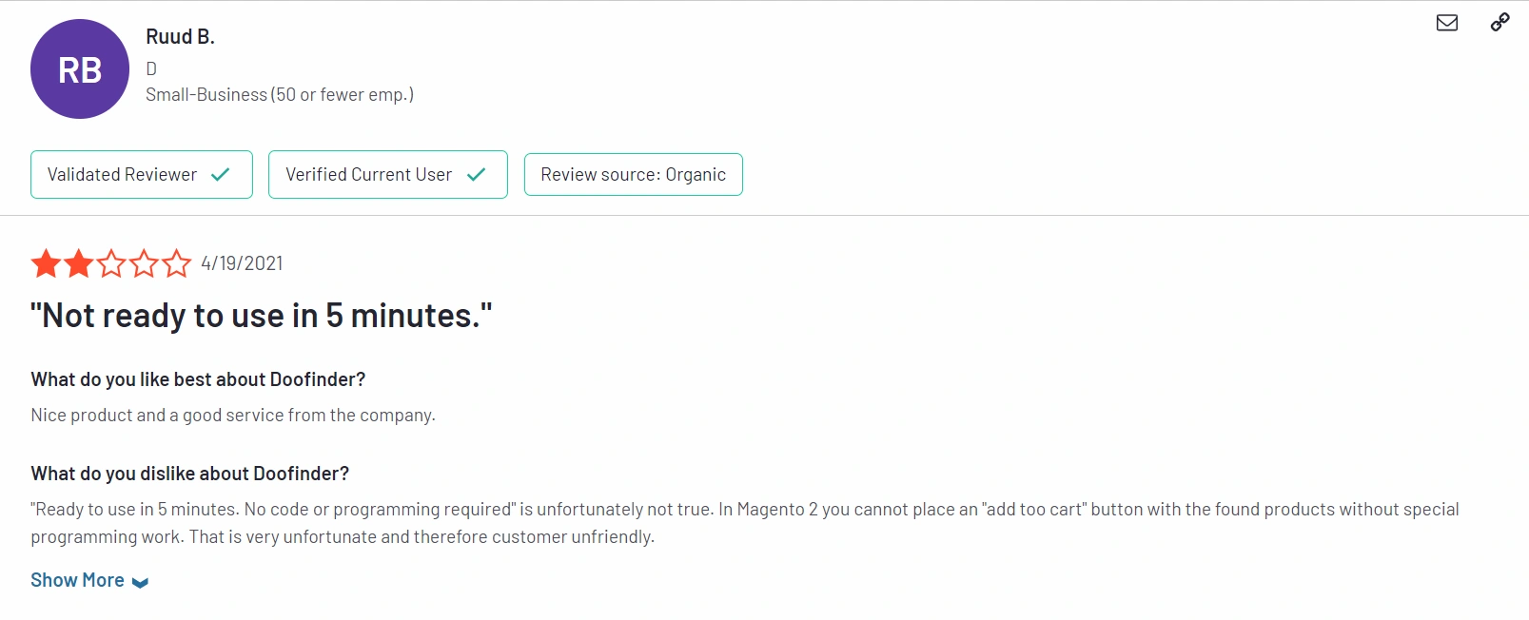Screen dimensions: 1529x620
Task: Click the envelope share icon
Action: click(1447, 22)
